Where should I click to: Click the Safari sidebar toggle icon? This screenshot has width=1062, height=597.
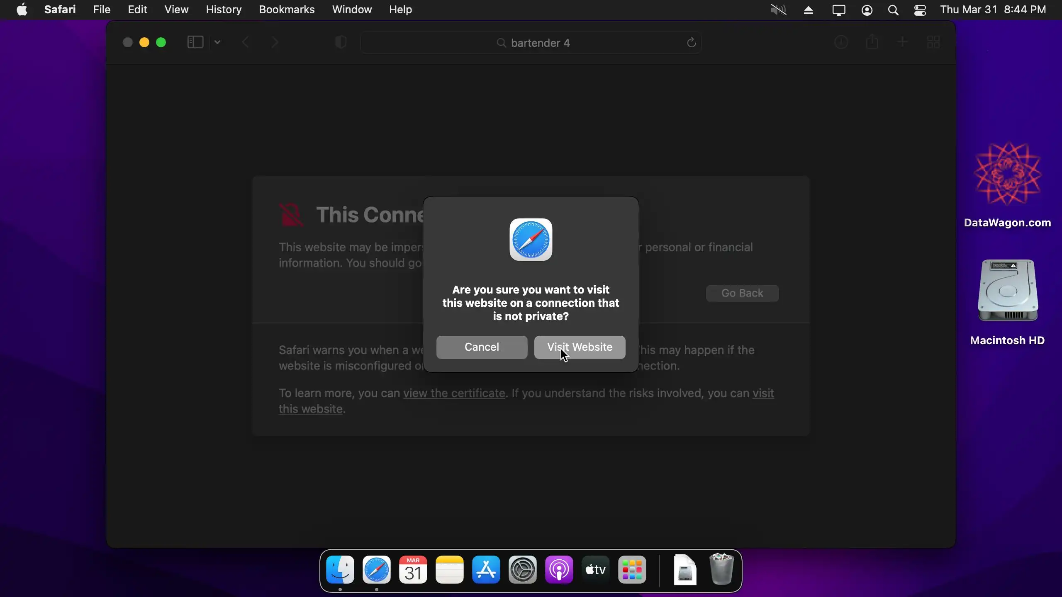pos(195,42)
